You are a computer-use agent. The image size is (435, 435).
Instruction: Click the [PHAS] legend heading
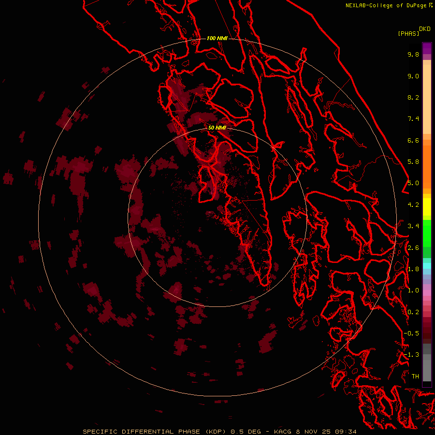pos(408,34)
